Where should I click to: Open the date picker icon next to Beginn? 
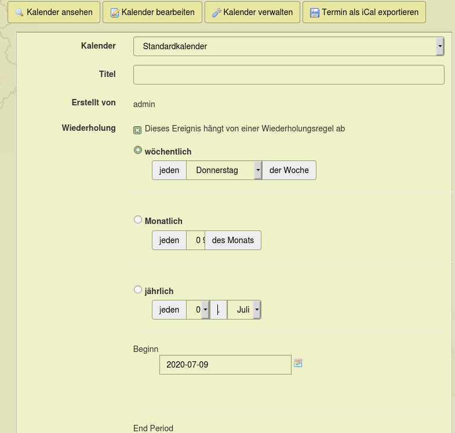coord(298,363)
